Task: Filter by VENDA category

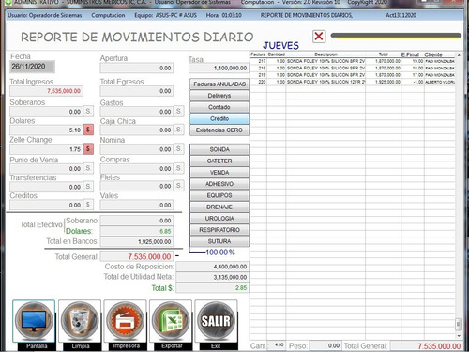Action: (x=219, y=173)
